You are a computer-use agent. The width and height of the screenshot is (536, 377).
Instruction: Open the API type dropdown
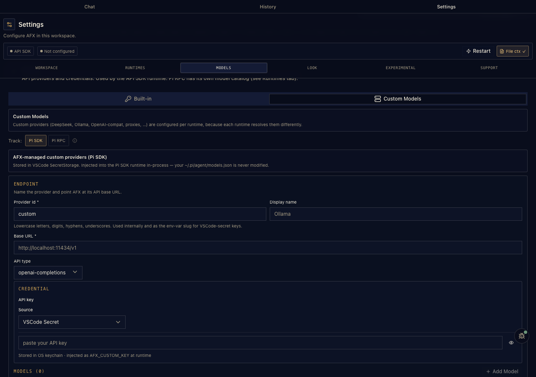pyautogui.click(x=48, y=273)
